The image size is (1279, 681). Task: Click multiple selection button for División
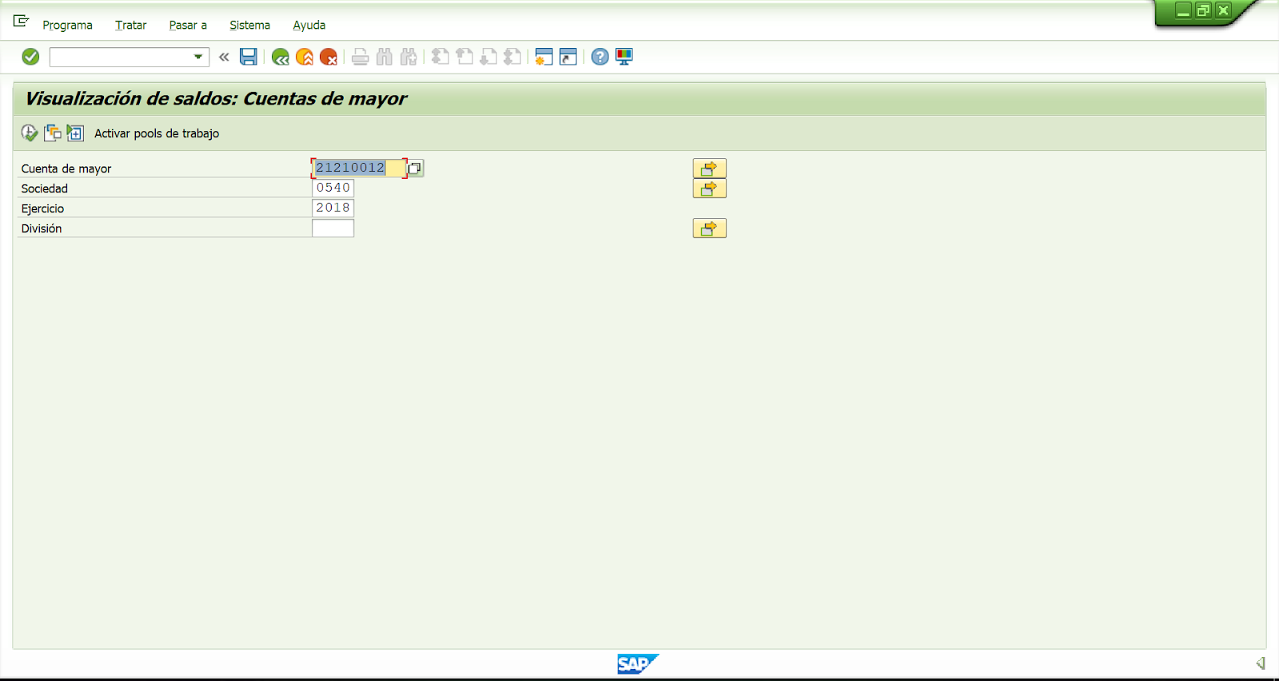709,228
